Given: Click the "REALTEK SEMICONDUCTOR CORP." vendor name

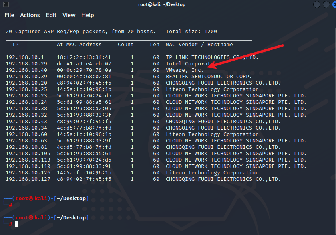Looking at the screenshot, I should 209,77.
